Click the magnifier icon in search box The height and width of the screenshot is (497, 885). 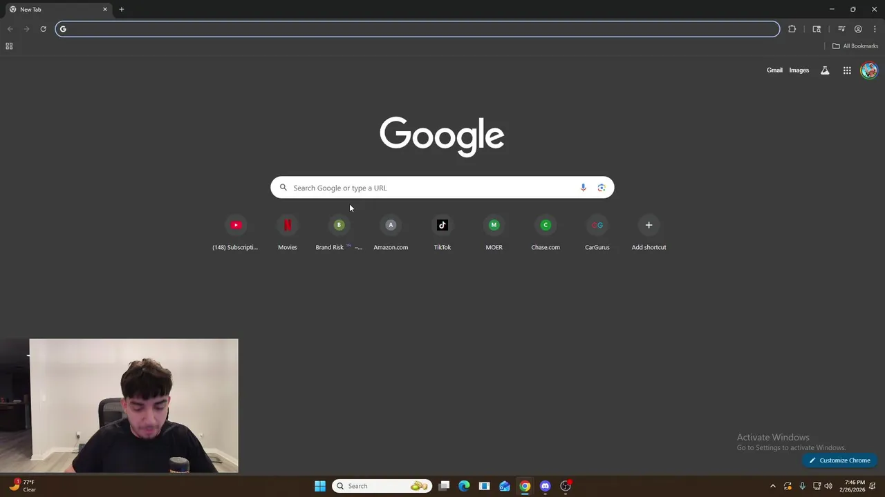(283, 188)
